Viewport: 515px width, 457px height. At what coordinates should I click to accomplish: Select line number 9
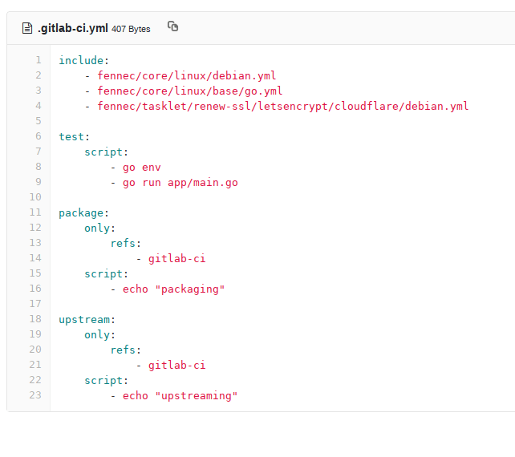point(39,182)
